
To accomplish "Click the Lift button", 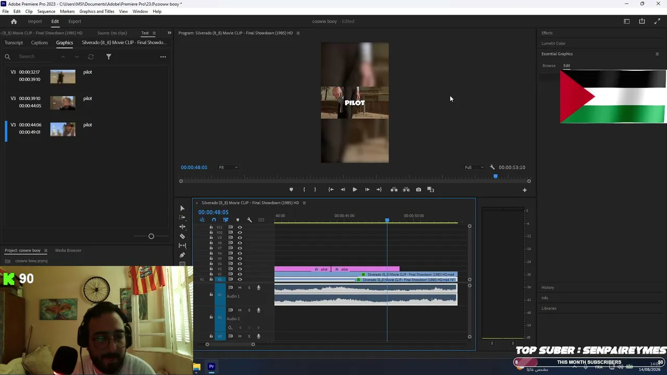I will 394,190.
